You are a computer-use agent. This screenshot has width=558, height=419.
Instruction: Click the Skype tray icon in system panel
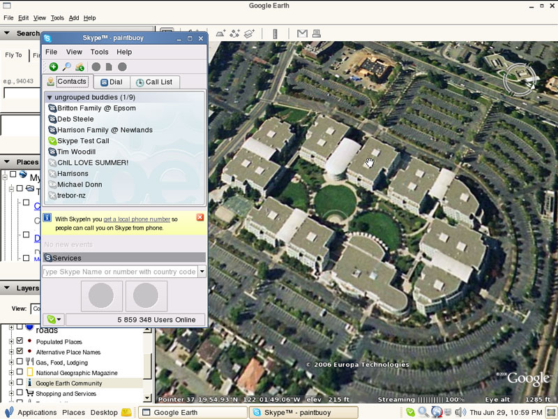coord(410,412)
